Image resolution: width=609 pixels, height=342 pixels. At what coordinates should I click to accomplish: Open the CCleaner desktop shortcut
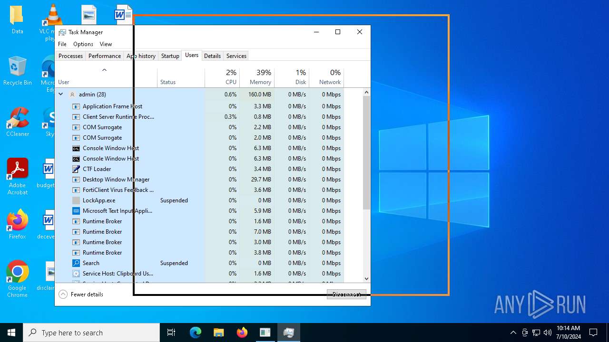click(18, 123)
